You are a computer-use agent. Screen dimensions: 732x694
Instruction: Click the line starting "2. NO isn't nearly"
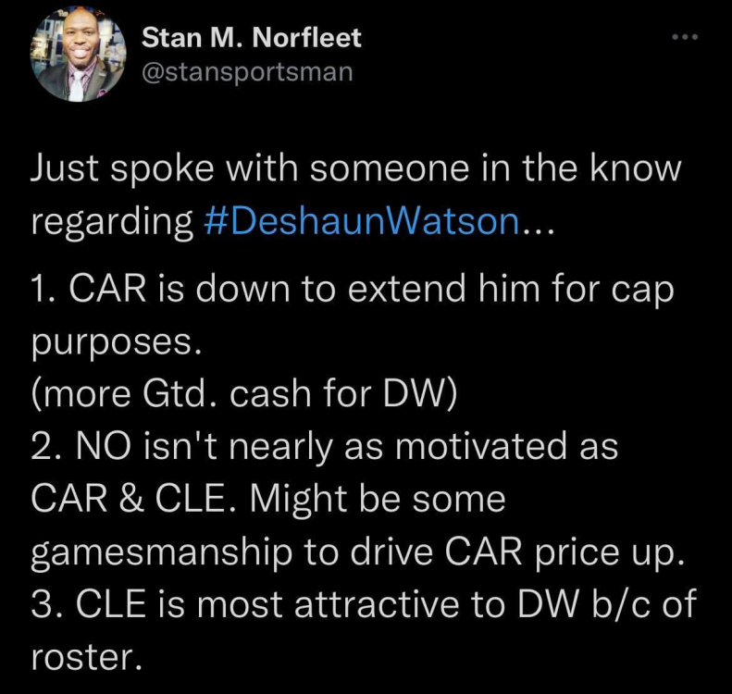[x=323, y=448]
